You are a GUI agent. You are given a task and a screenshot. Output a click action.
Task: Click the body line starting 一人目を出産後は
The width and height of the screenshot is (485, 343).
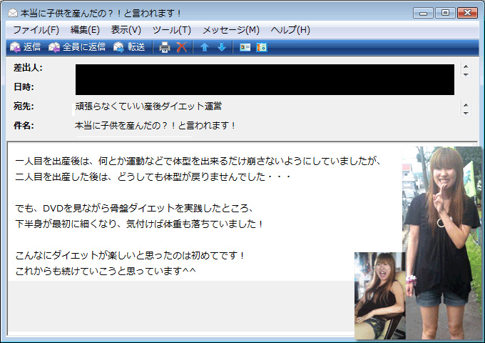click(x=198, y=161)
